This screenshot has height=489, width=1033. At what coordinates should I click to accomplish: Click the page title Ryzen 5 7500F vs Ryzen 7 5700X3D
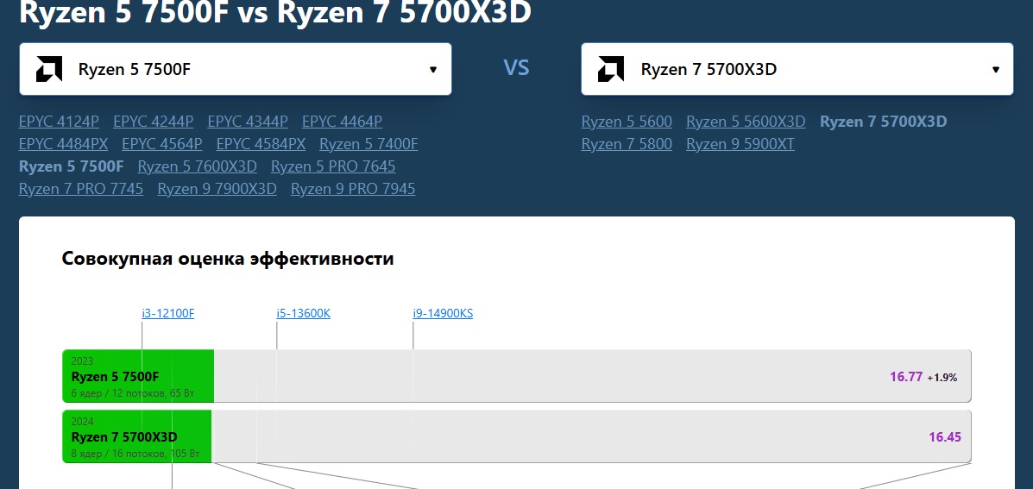[x=275, y=12]
